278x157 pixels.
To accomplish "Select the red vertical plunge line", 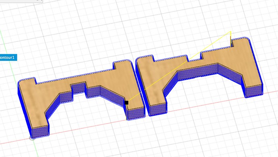I will point(231,41).
